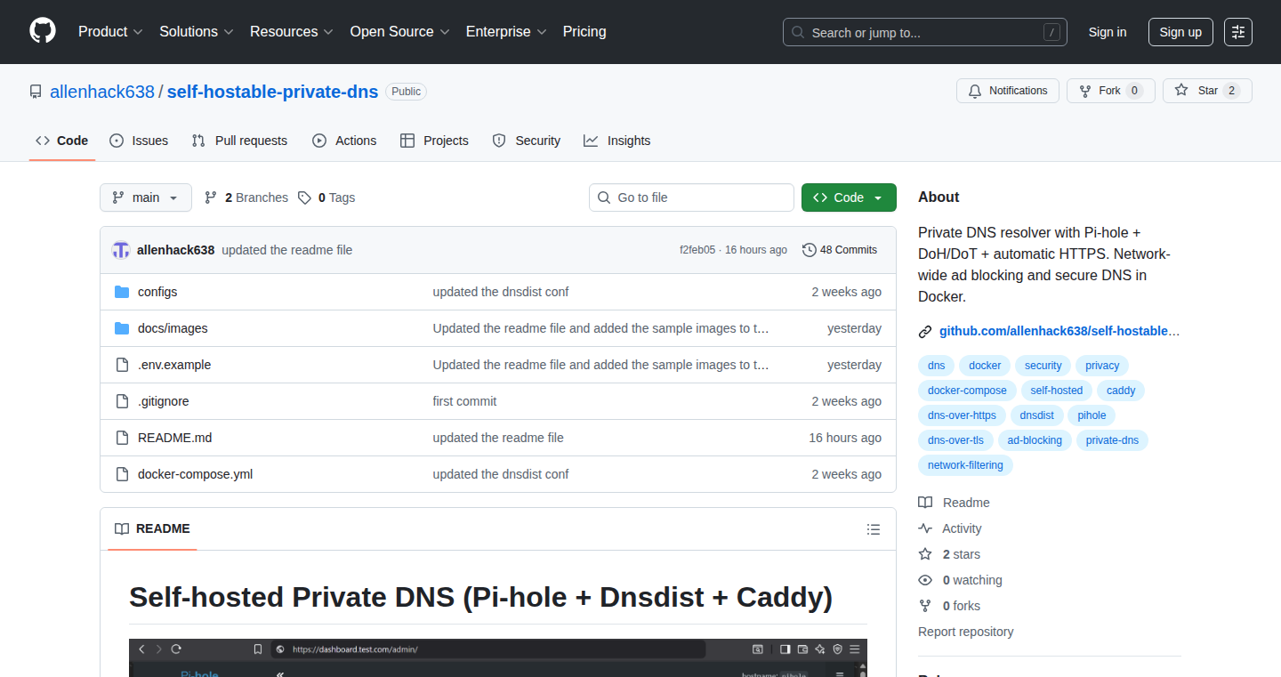
Task: Click the Pi-hole dashboard screenshot in README
Action: [498, 657]
